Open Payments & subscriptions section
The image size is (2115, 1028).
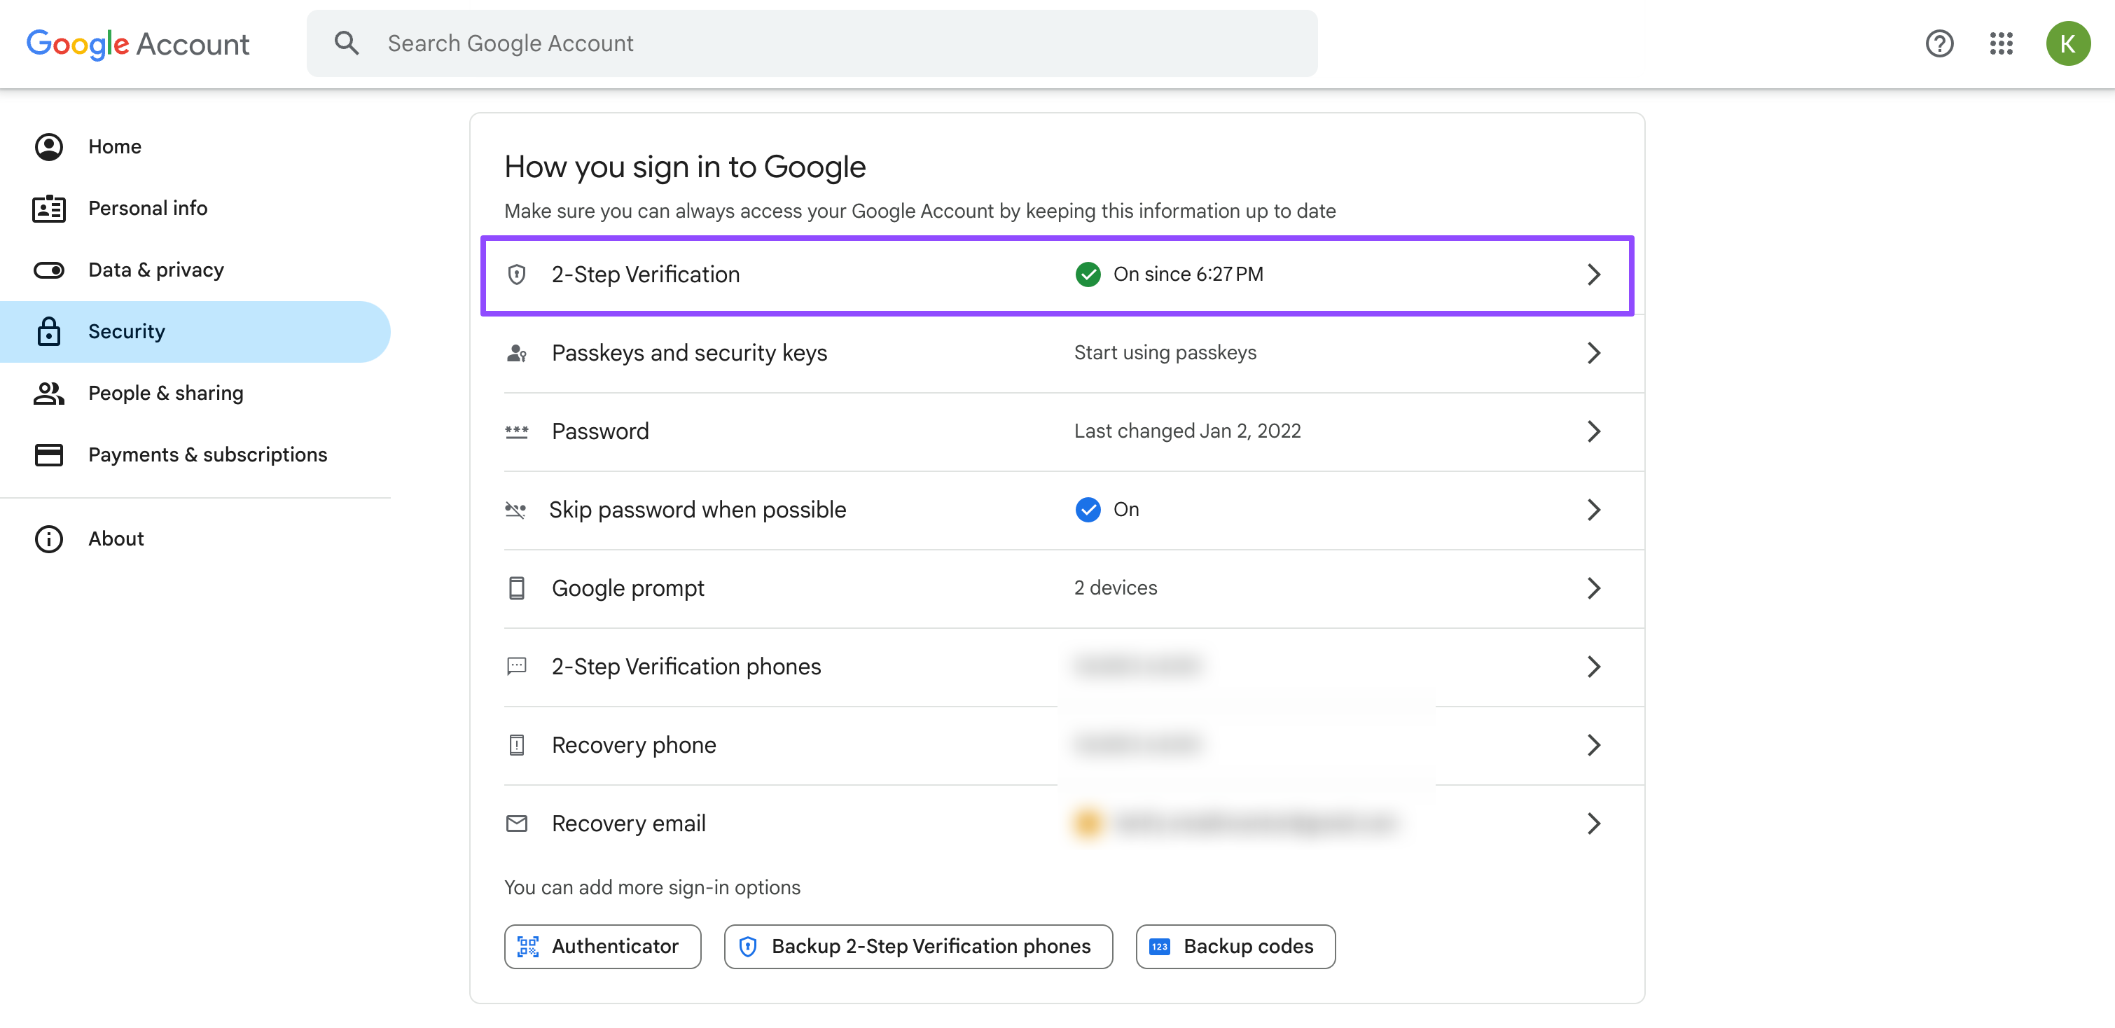click(x=207, y=455)
